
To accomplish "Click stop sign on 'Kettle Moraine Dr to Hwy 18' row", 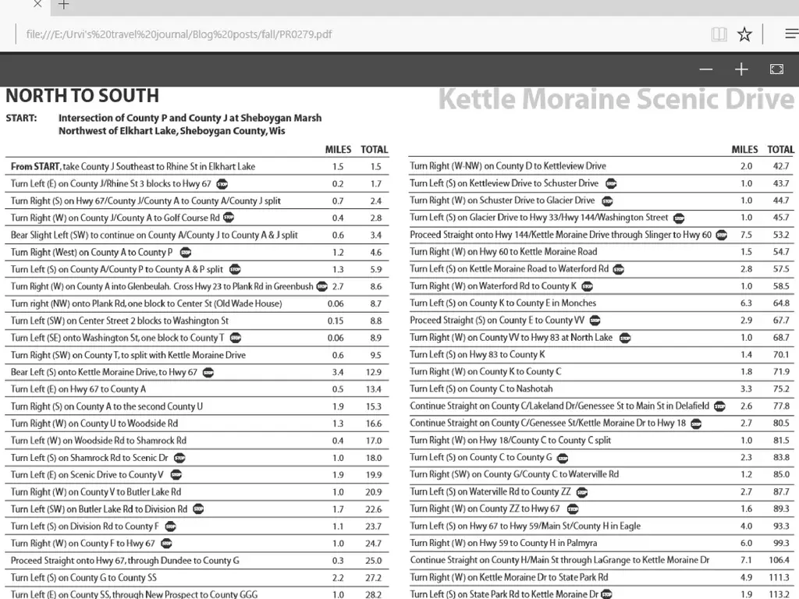I will click(697, 424).
